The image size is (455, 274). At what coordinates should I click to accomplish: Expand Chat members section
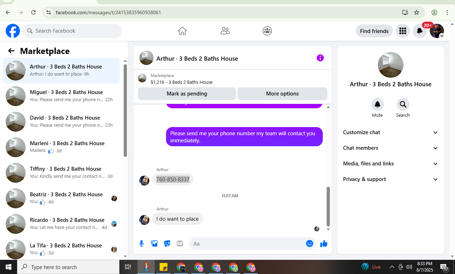(390, 148)
